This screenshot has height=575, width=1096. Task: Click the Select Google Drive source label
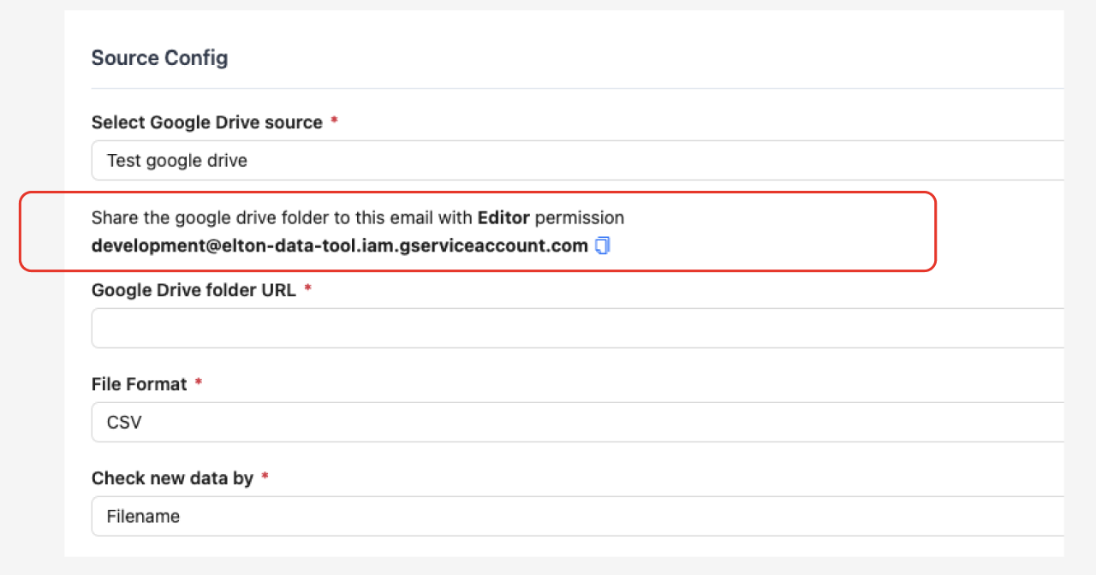coord(208,122)
